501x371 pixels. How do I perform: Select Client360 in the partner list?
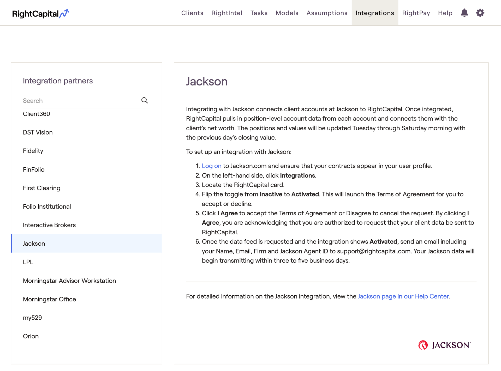37,114
